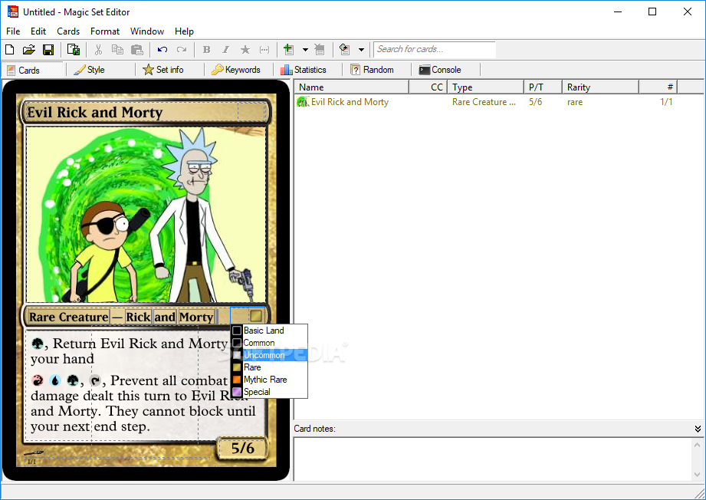The width and height of the screenshot is (706, 500).
Task: Sort card list by # column
Action: (x=658, y=87)
